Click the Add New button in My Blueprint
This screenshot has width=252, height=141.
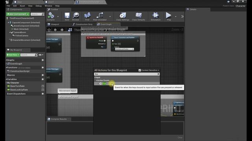click(x=13, y=55)
